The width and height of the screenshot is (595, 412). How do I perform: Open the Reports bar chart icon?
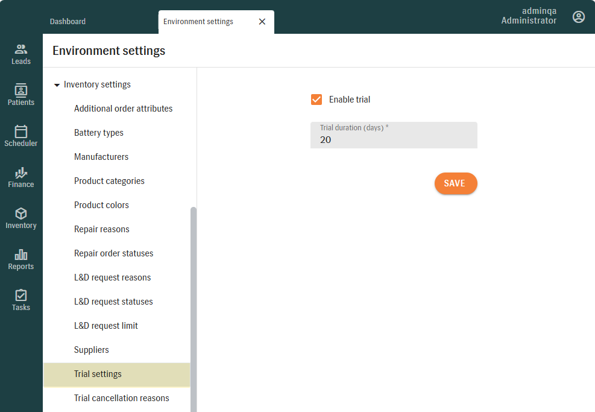(21, 255)
